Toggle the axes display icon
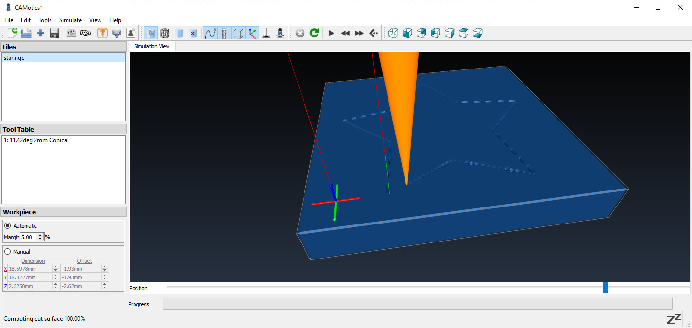 click(252, 33)
